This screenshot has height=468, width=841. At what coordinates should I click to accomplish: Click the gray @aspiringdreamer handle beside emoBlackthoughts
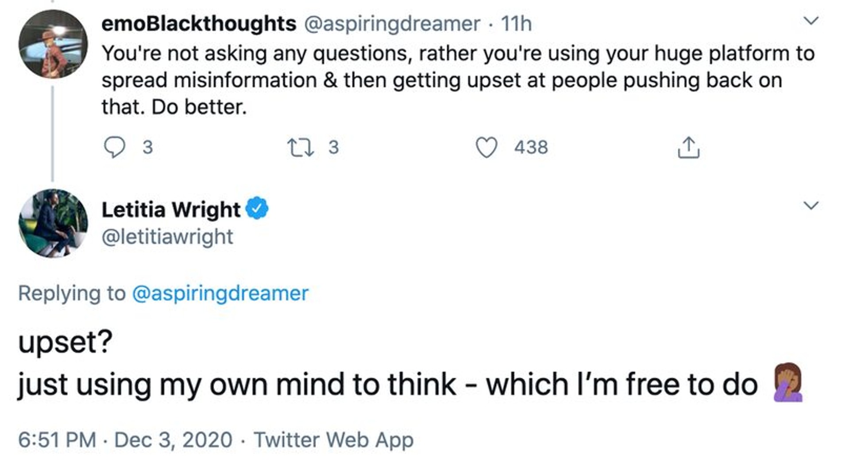coord(392,24)
